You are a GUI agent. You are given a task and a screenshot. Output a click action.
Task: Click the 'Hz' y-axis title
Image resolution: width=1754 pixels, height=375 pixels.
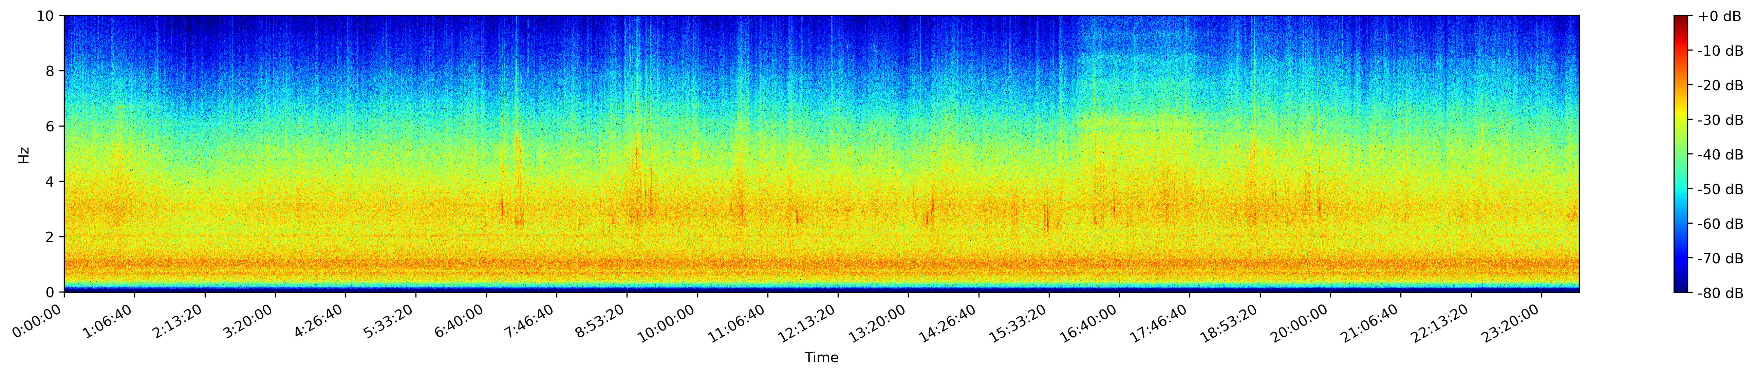[24, 154]
